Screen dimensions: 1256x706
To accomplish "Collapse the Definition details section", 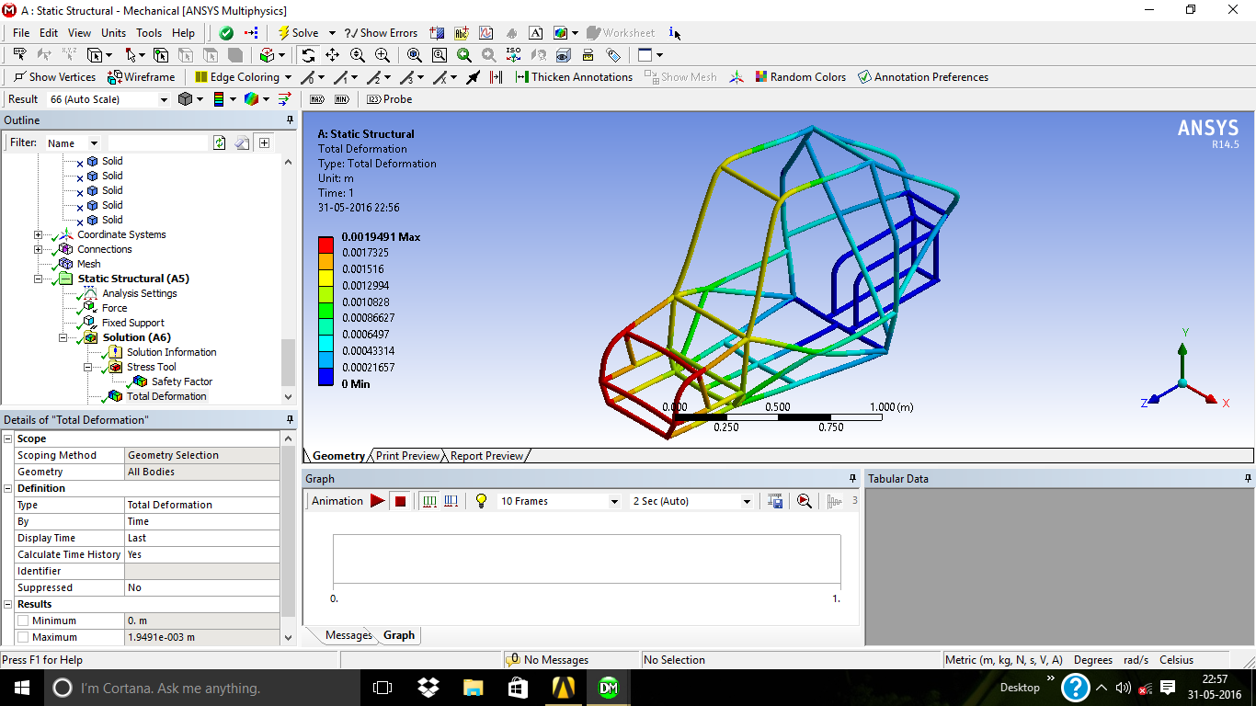I will (8, 488).
